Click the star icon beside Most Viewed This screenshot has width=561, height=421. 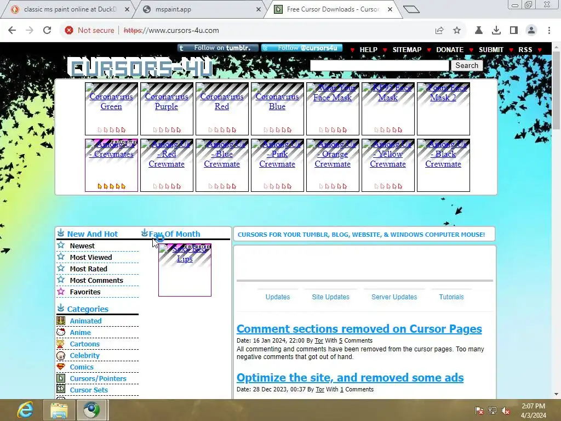click(61, 257)
